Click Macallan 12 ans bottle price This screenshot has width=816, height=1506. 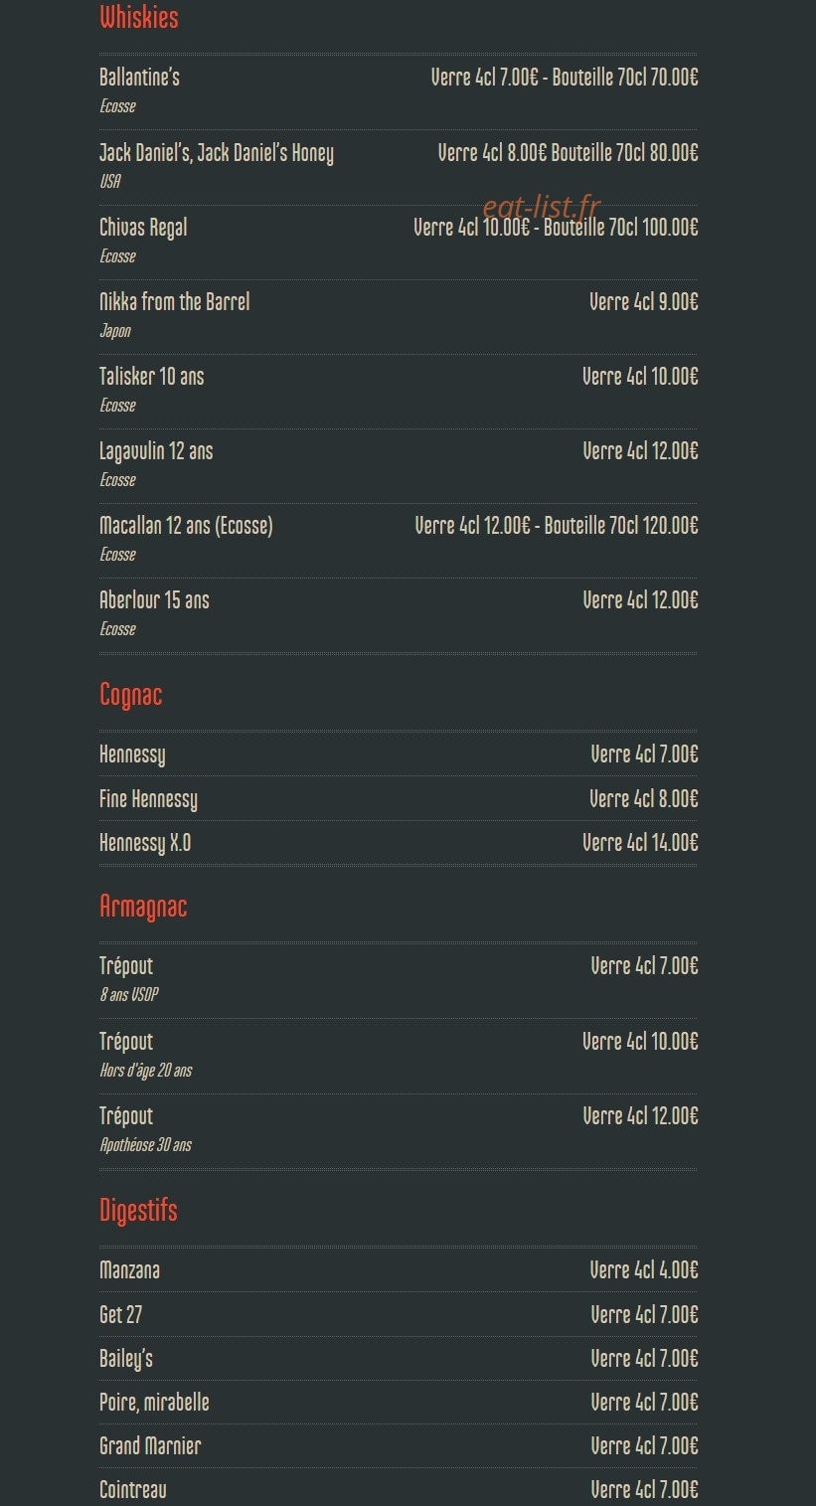click(621, 525)
